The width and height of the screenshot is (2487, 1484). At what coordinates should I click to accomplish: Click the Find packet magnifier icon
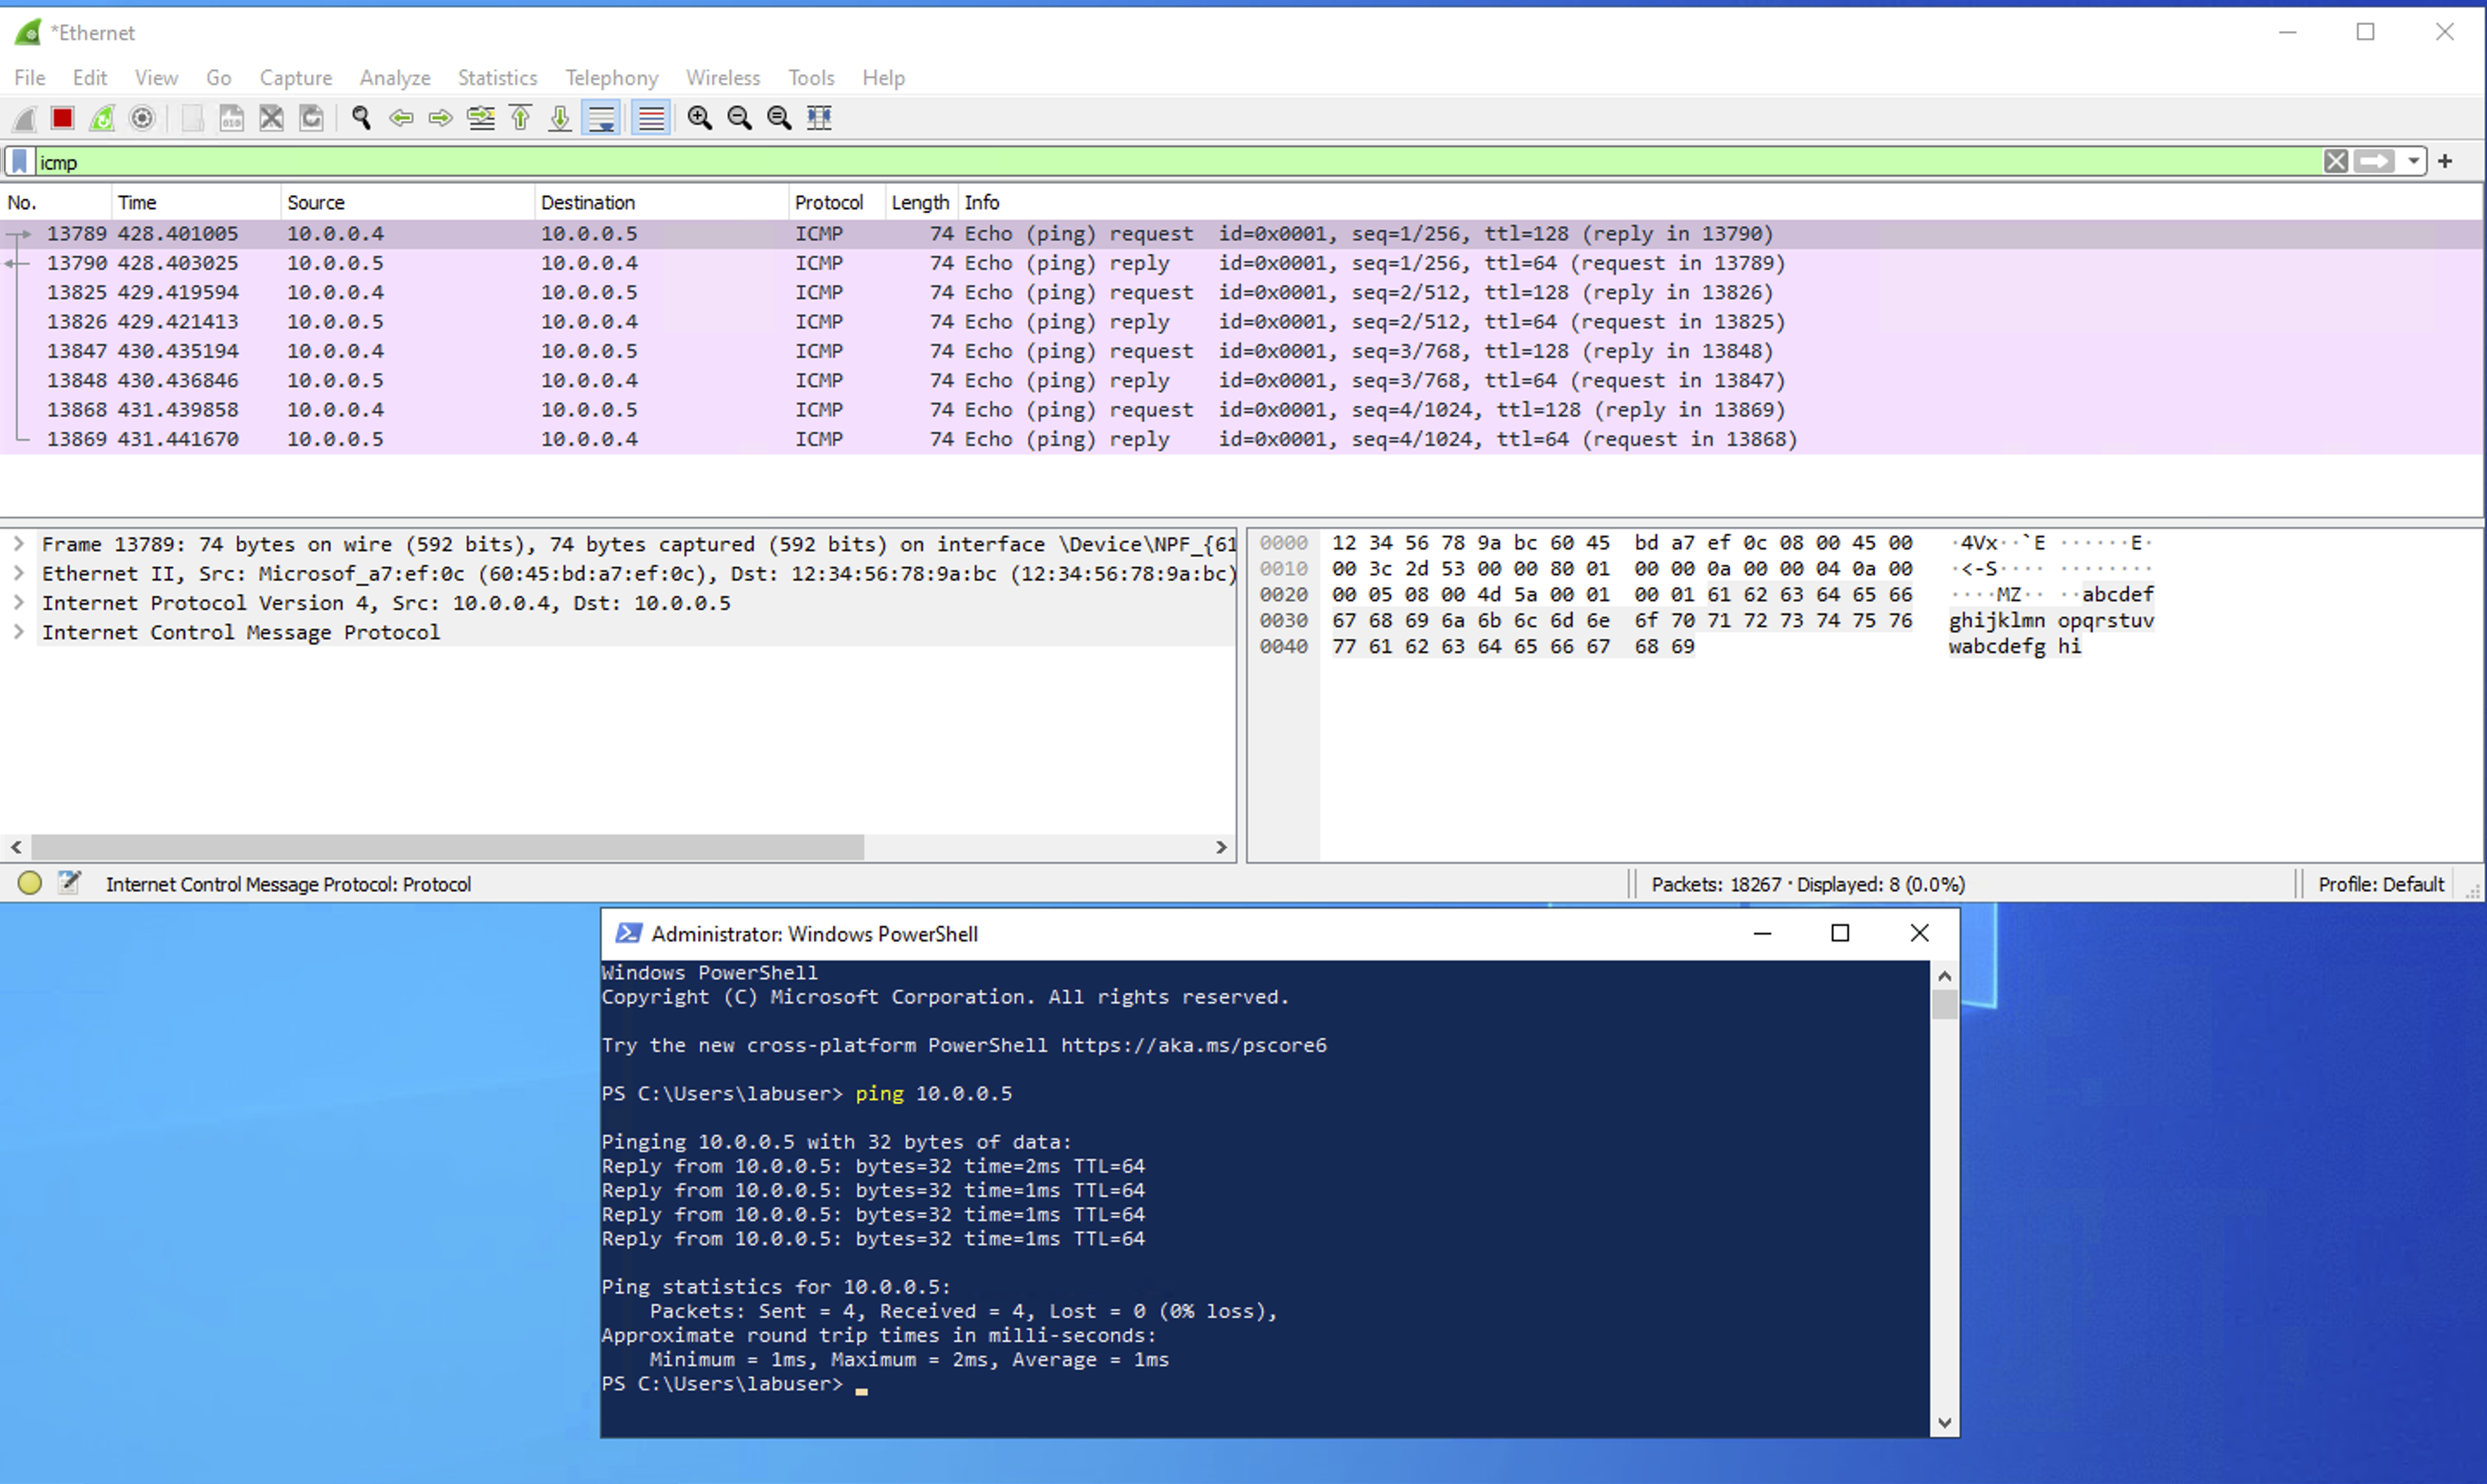[361, 118]
